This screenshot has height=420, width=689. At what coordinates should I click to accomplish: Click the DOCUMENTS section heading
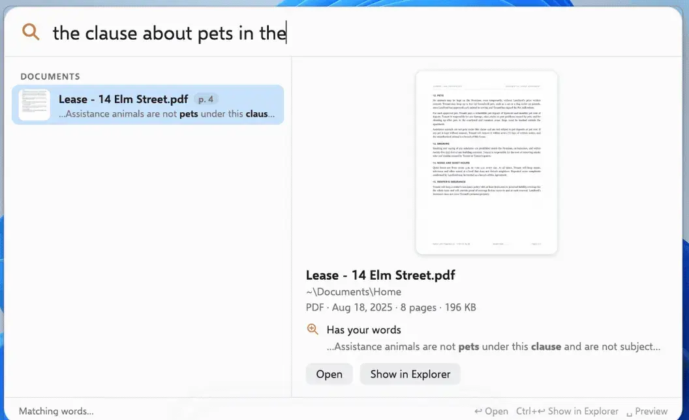[50, 76]
